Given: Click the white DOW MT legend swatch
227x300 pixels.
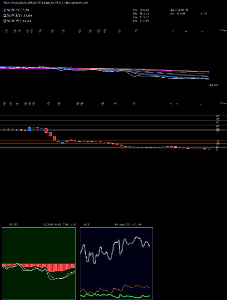Looking at the screenshot, I should [x=5, y=15].
